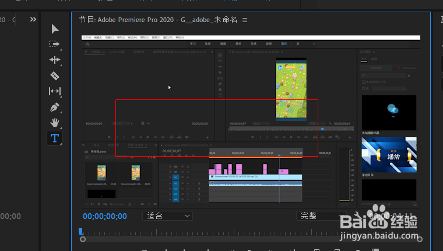
Task: Click the program monitor video preview frame
Action: [251, 121]
